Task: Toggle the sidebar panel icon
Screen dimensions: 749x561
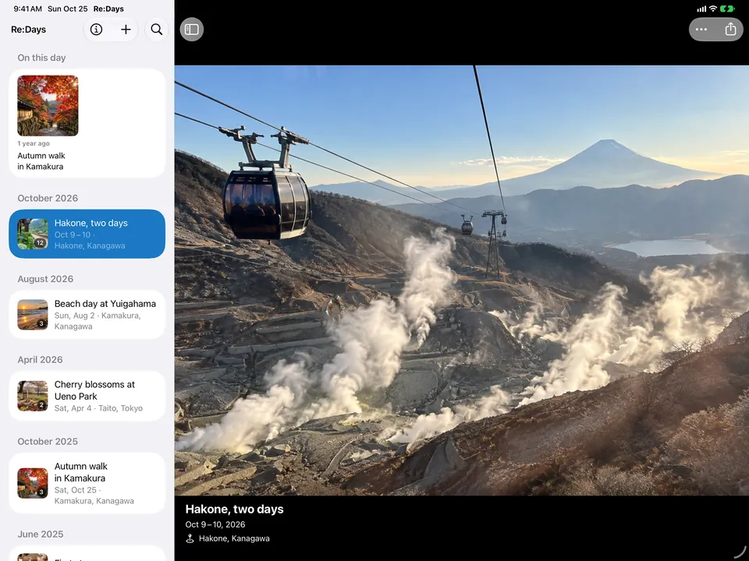Action: [x=192, y=30]
